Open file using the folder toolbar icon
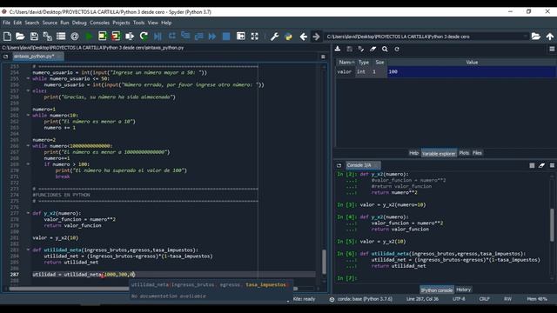Screen dimensions: 557x313 20,37
